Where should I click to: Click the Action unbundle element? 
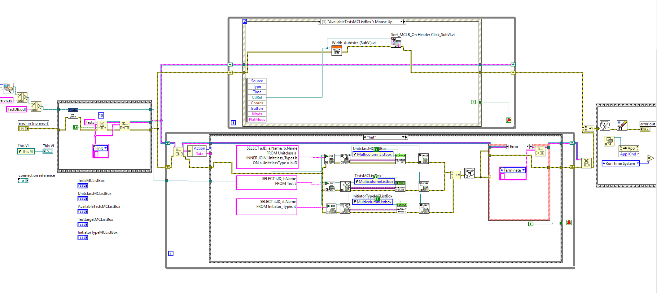point(199,148)
